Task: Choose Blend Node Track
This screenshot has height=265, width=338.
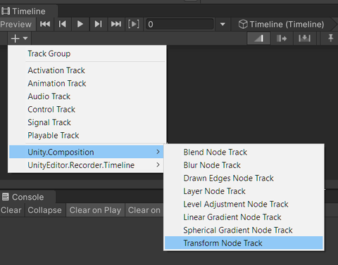Action: tap(244, 153)
